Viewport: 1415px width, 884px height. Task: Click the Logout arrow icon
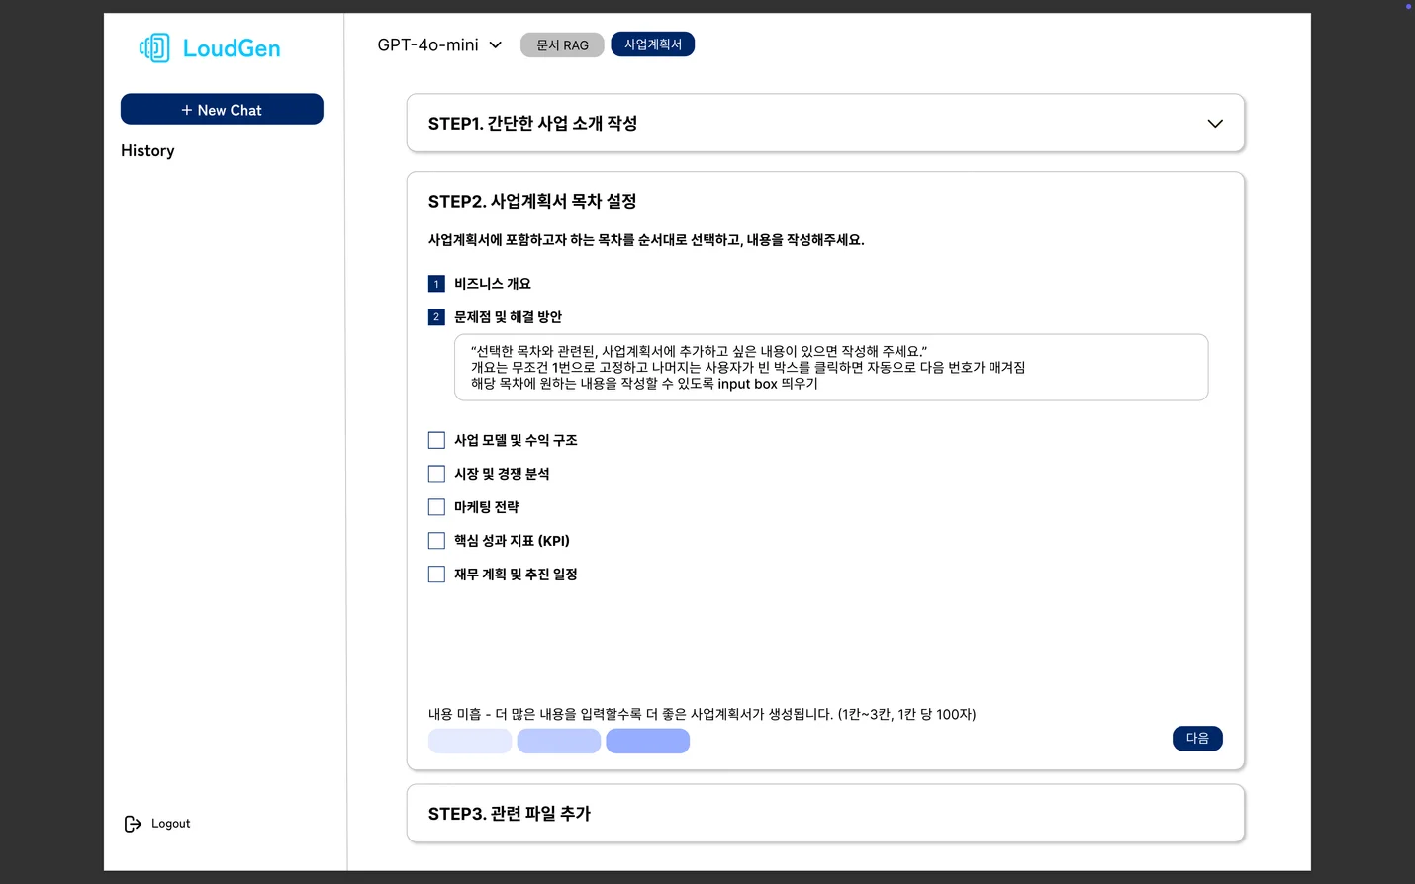133,824
